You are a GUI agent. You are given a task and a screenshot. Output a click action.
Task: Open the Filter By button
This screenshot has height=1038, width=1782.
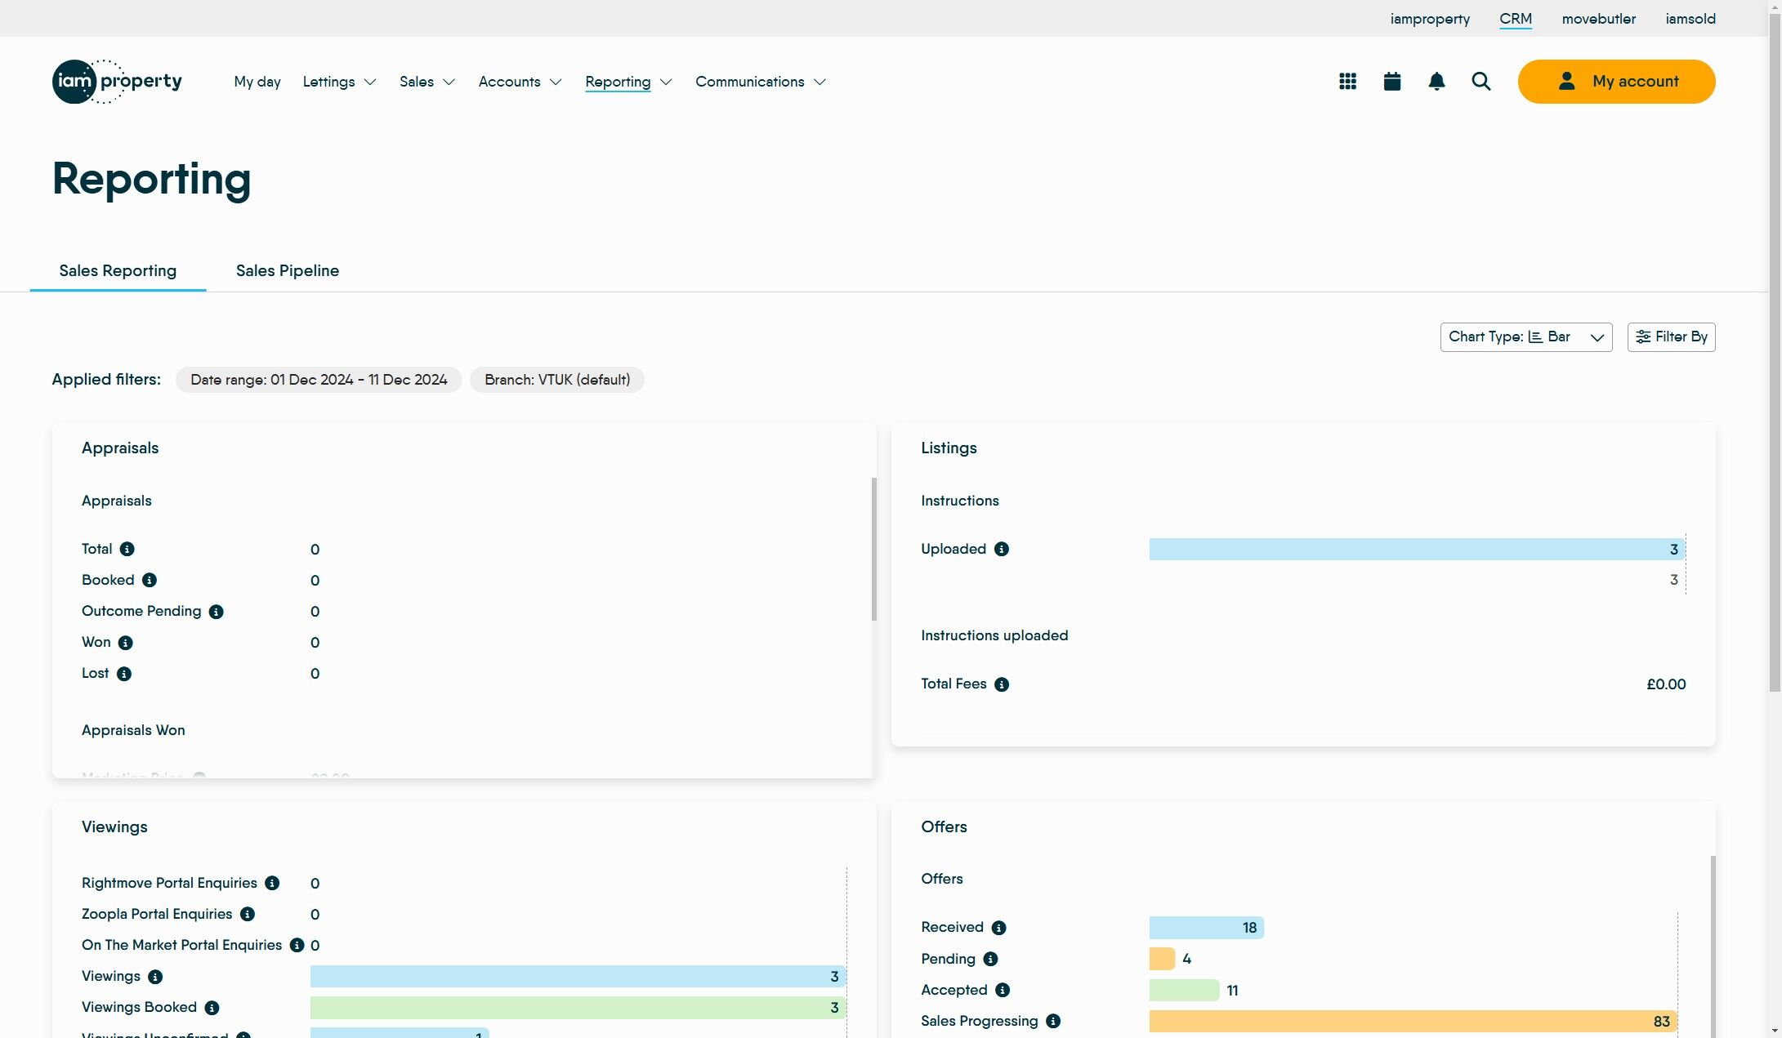pyautogui.click(x=1671, y=337)
